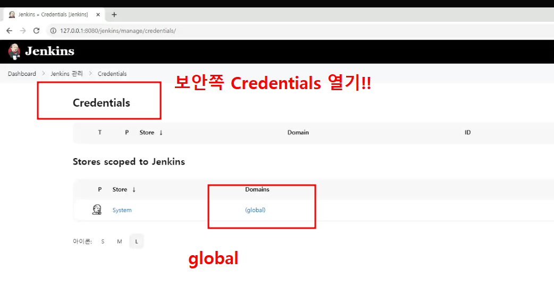Click the System store Jenkins icon
Image resolution: width=554 pixels, height=296 pixels.
[96, 210]
